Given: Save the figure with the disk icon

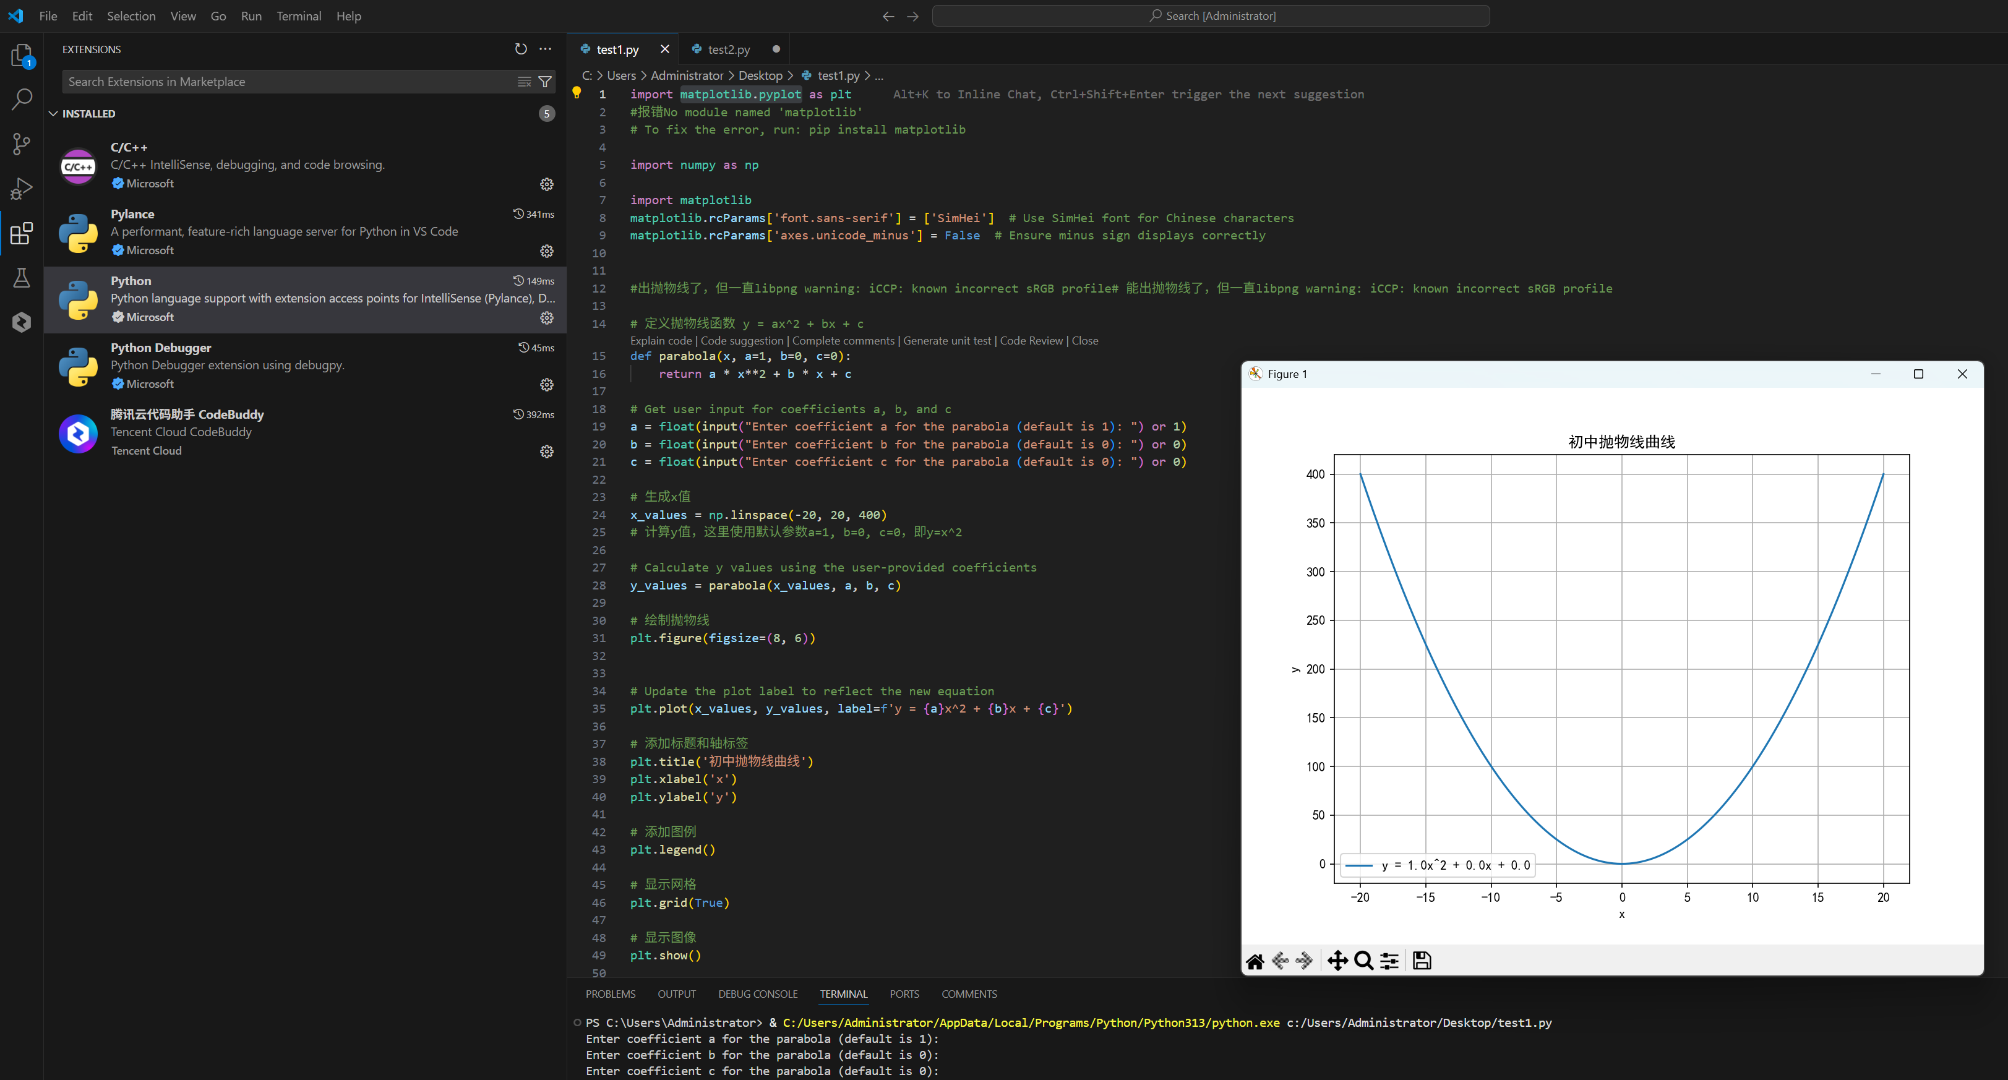Looking at the screenshot, I should point(1422,961).
